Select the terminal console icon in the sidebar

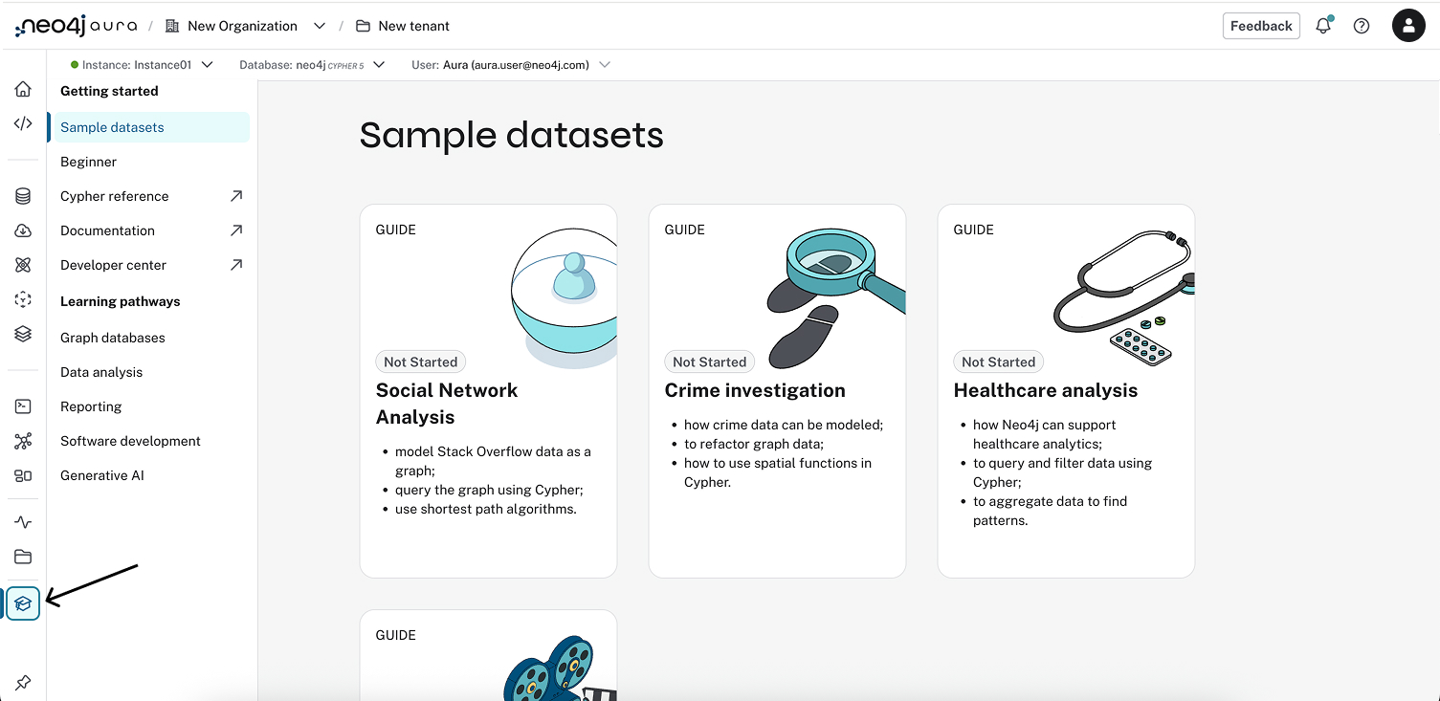(22, 405)
